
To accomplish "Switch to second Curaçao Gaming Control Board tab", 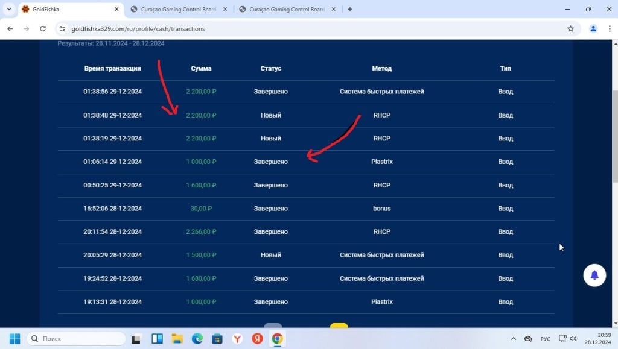I will [287, 9].
